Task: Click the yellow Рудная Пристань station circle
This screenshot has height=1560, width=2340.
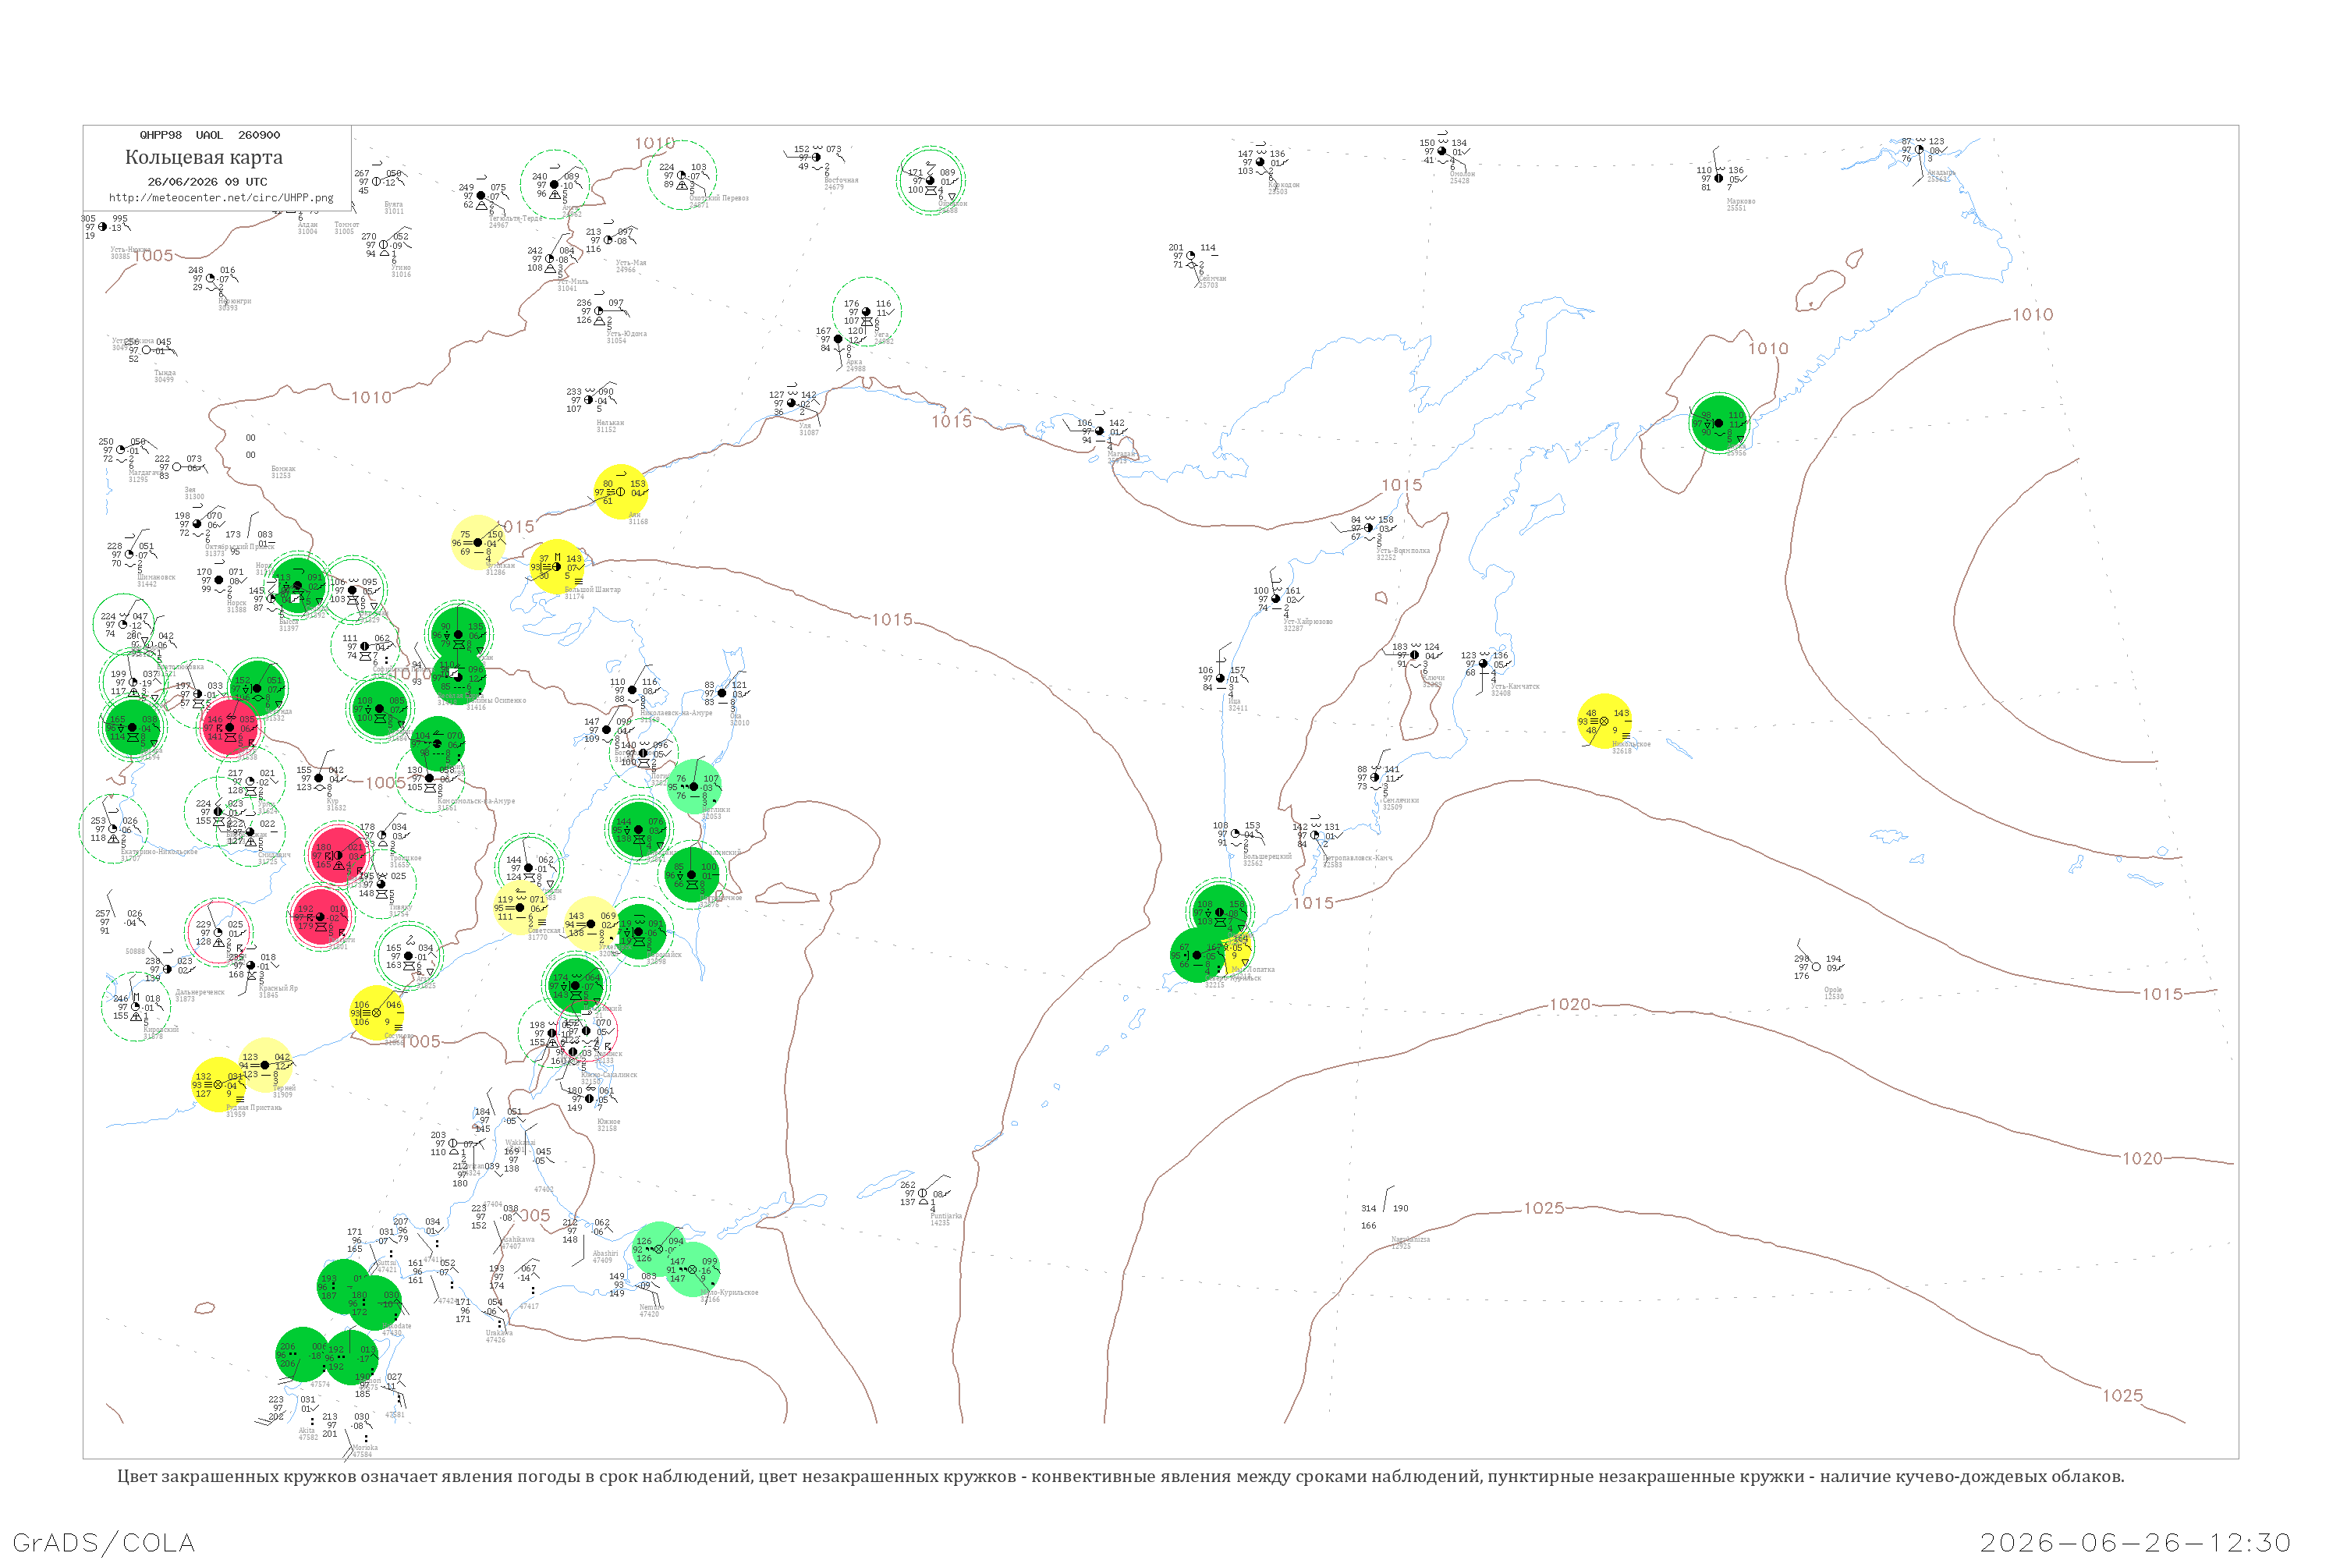Action: pos(219,1084)
